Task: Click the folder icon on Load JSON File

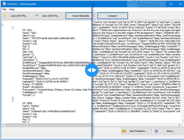Action: coord(5,16)
